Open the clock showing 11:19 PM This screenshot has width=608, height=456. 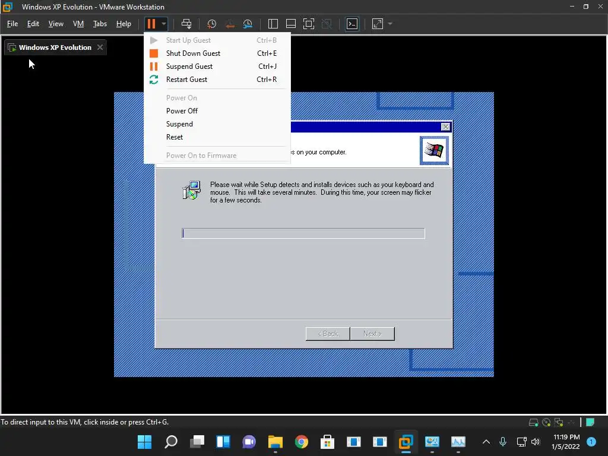566,442
